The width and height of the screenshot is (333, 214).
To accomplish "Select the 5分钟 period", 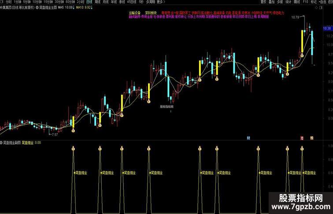I will 27,2.
